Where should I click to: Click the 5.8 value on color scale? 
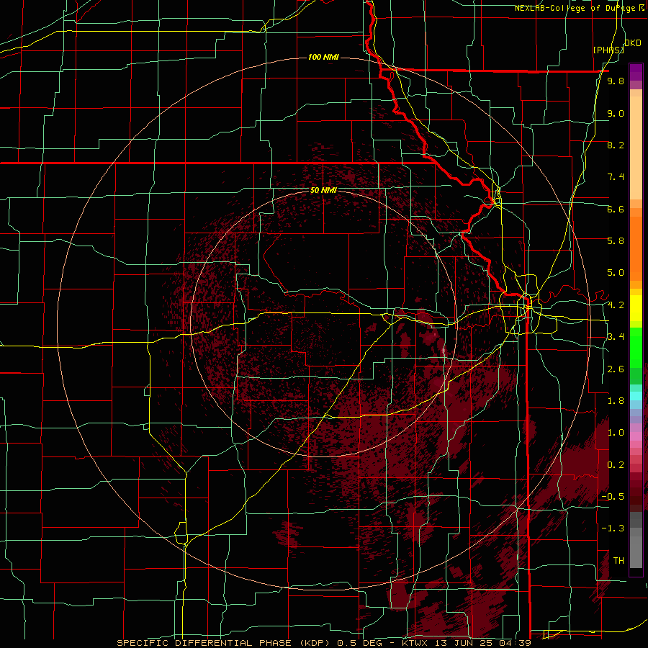coord(616,241)
